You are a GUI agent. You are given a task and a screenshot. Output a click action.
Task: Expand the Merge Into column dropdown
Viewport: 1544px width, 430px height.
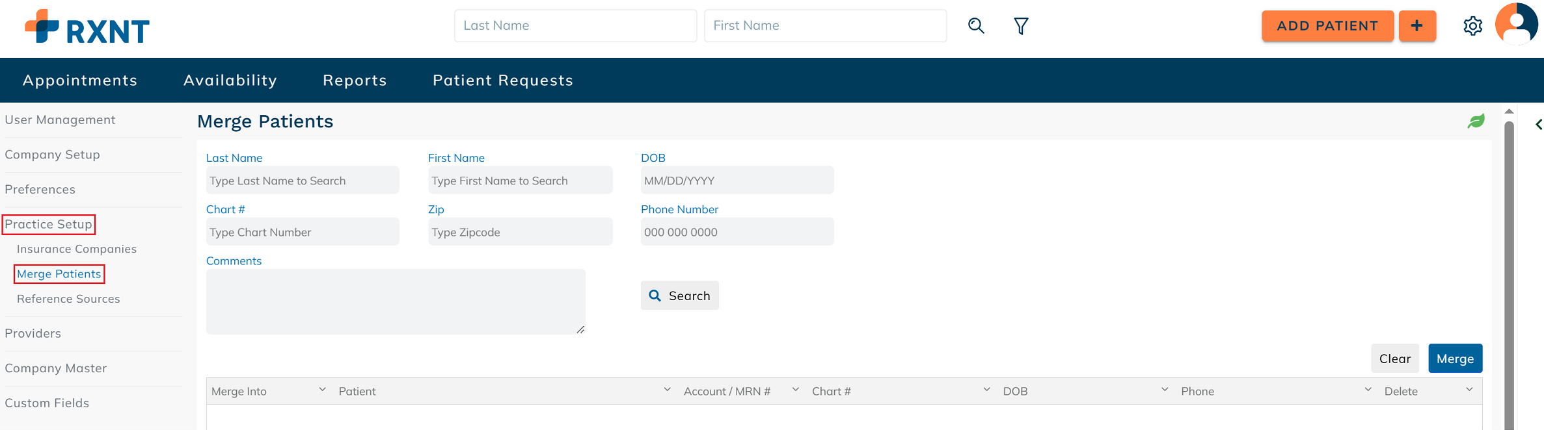(322, 390)
